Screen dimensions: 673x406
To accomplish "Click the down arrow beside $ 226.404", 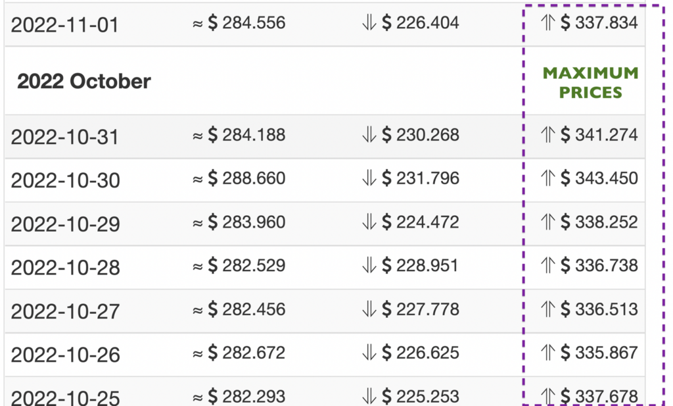I will point(369,22).
